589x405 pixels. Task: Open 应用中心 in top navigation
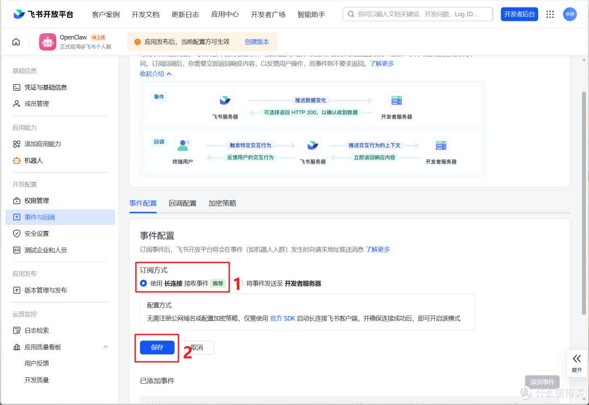pyautogui.click(x=225, y=15)
